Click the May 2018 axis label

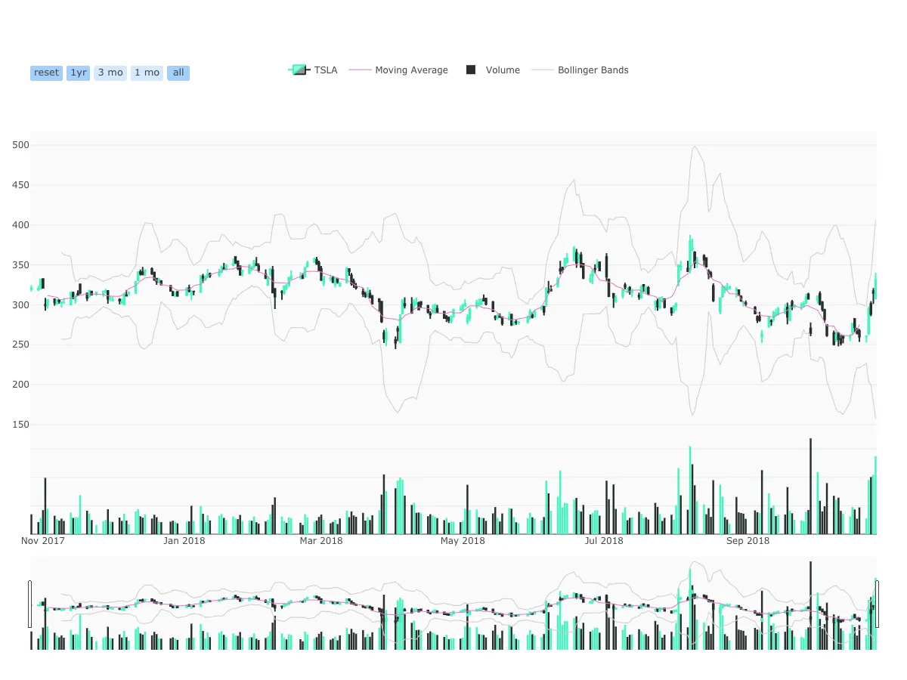click(463, 541)
